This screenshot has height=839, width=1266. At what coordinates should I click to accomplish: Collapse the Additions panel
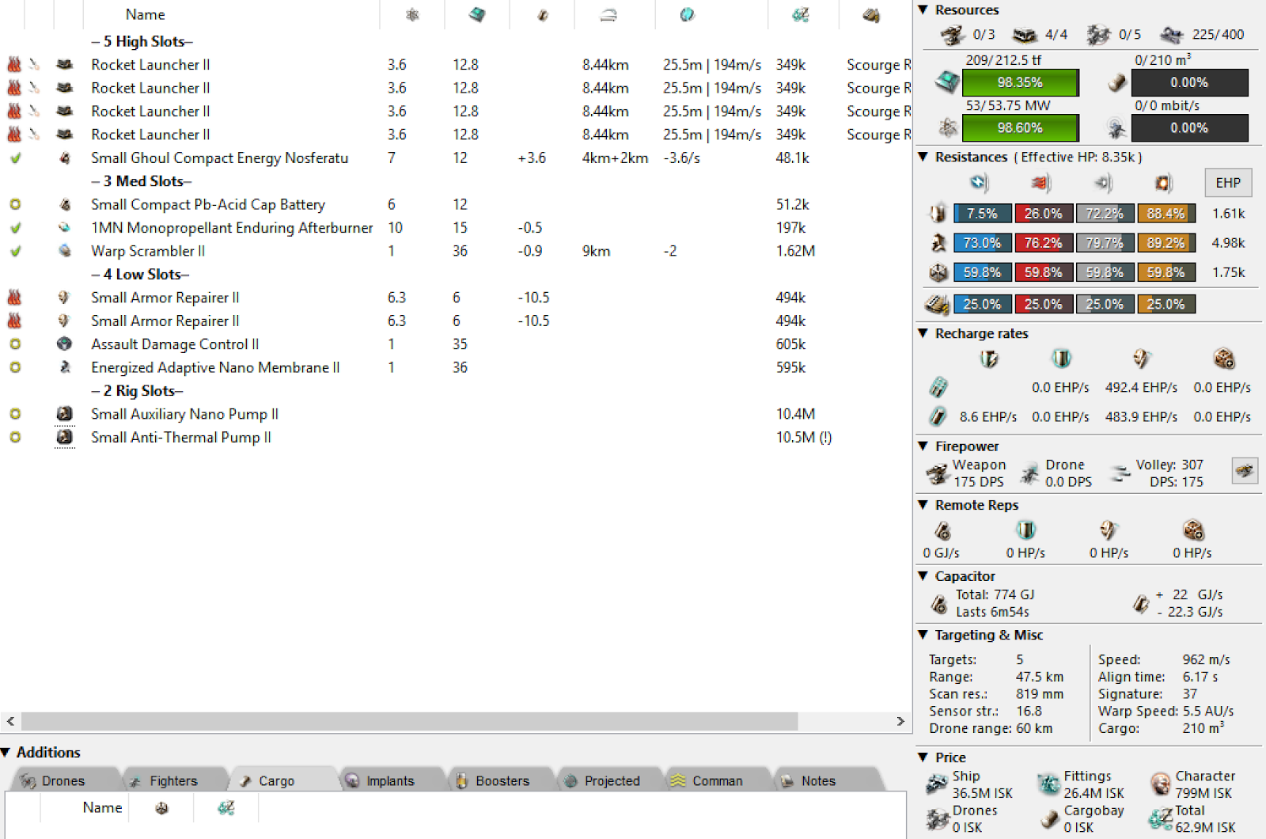[6, 752]
